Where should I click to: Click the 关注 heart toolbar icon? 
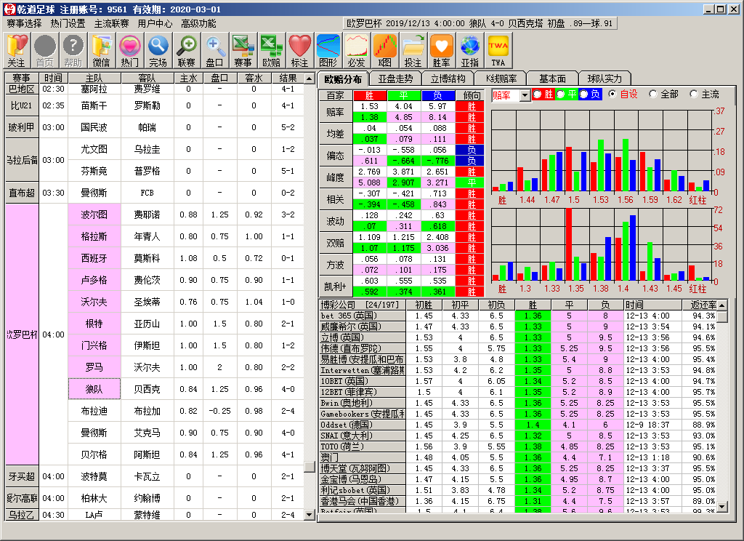(x=17, y=51)
